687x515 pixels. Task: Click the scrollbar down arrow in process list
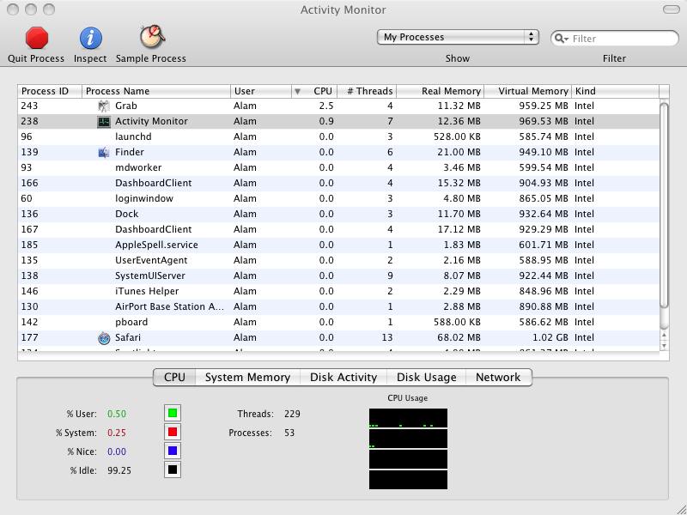click(x=664, y=346)
